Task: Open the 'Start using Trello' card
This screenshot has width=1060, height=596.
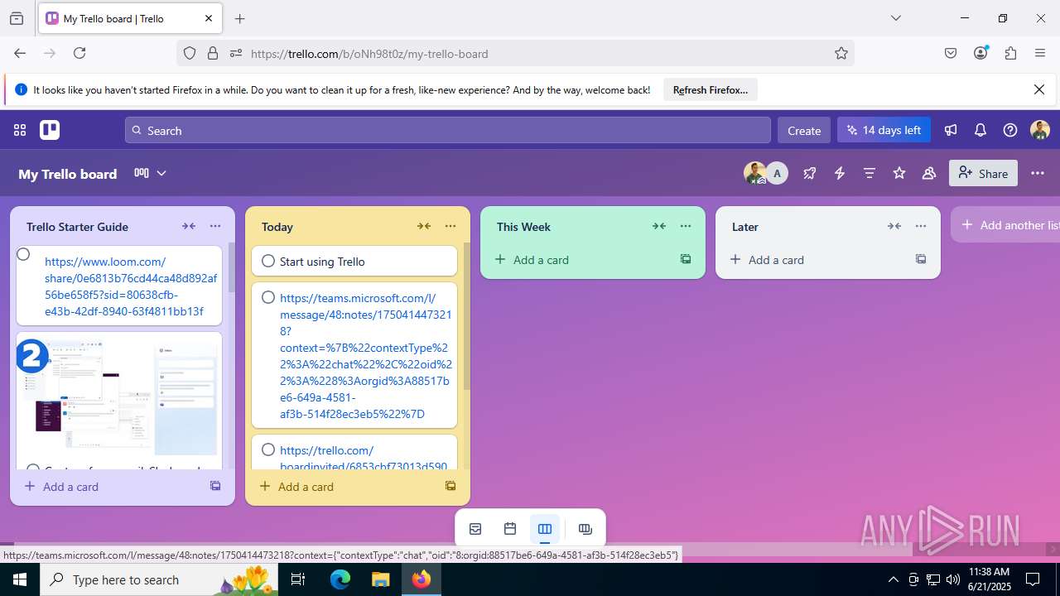Action: click(354, 261)
